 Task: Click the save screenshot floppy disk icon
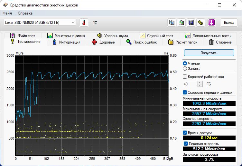point(191,23)
